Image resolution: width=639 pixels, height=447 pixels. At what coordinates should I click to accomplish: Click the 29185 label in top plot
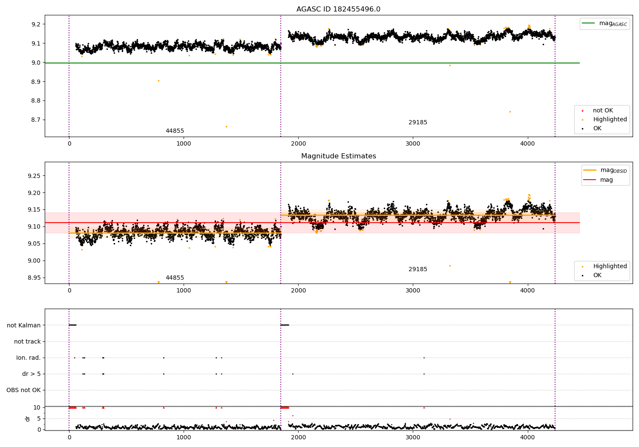(418, 123)
